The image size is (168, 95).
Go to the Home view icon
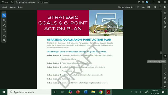point(12,2)
